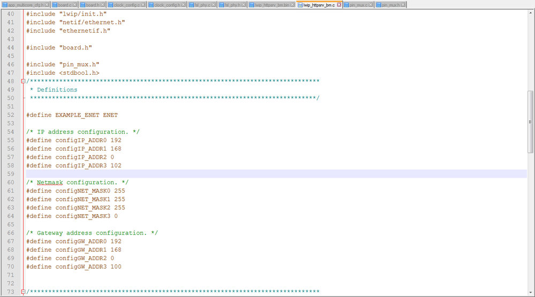Click on 'configIP_ADDR0' identifier

tap(81, 140)
